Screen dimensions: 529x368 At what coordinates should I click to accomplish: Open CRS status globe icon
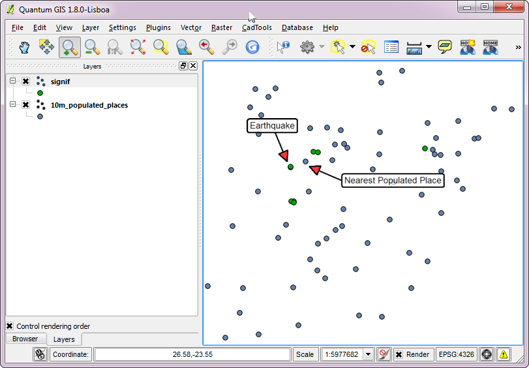[x=487, y=354]
